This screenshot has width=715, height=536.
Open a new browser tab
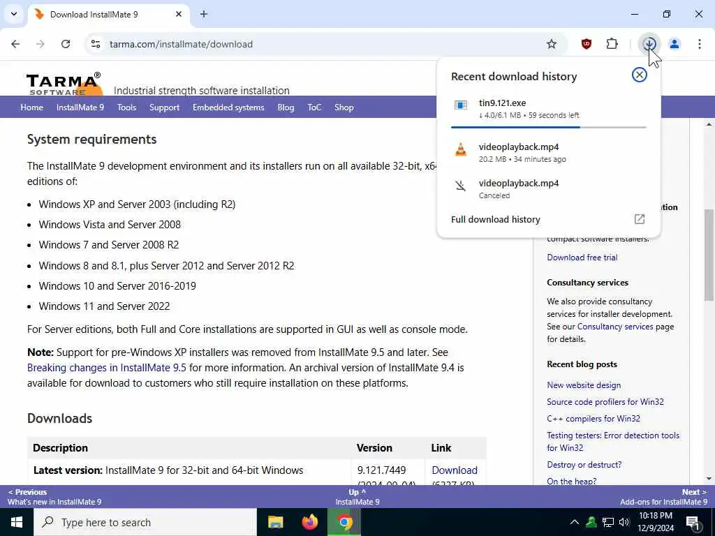(204, 14)
